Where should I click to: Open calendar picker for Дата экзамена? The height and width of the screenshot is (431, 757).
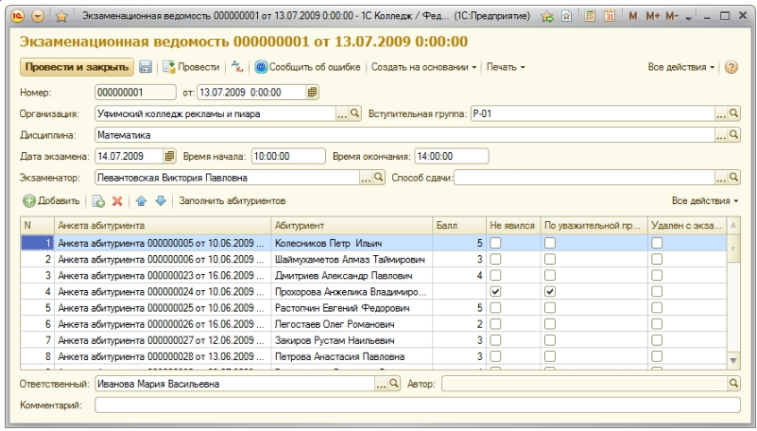[169, 156]
